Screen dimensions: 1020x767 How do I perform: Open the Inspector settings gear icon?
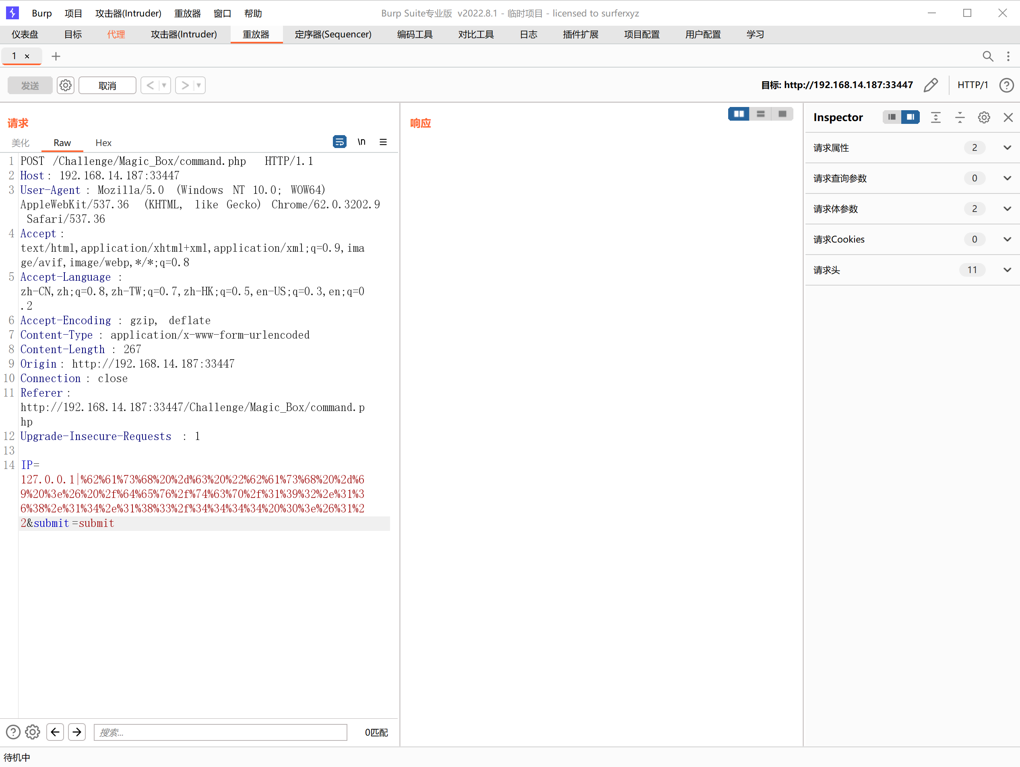coord(984,117)
